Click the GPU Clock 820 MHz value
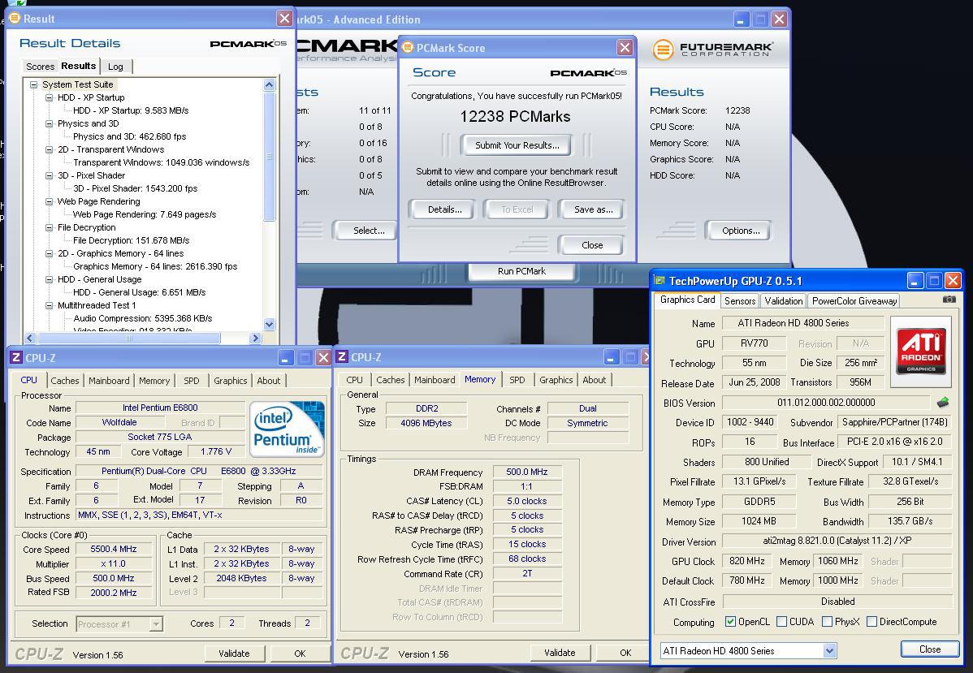 (x=746, y=561)
